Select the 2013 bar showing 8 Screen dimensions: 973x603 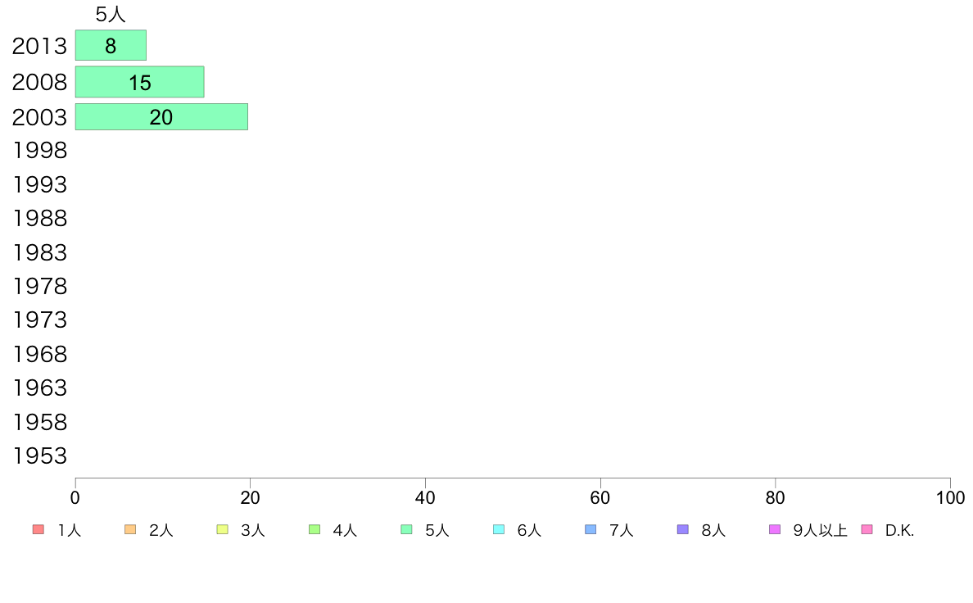111,45
